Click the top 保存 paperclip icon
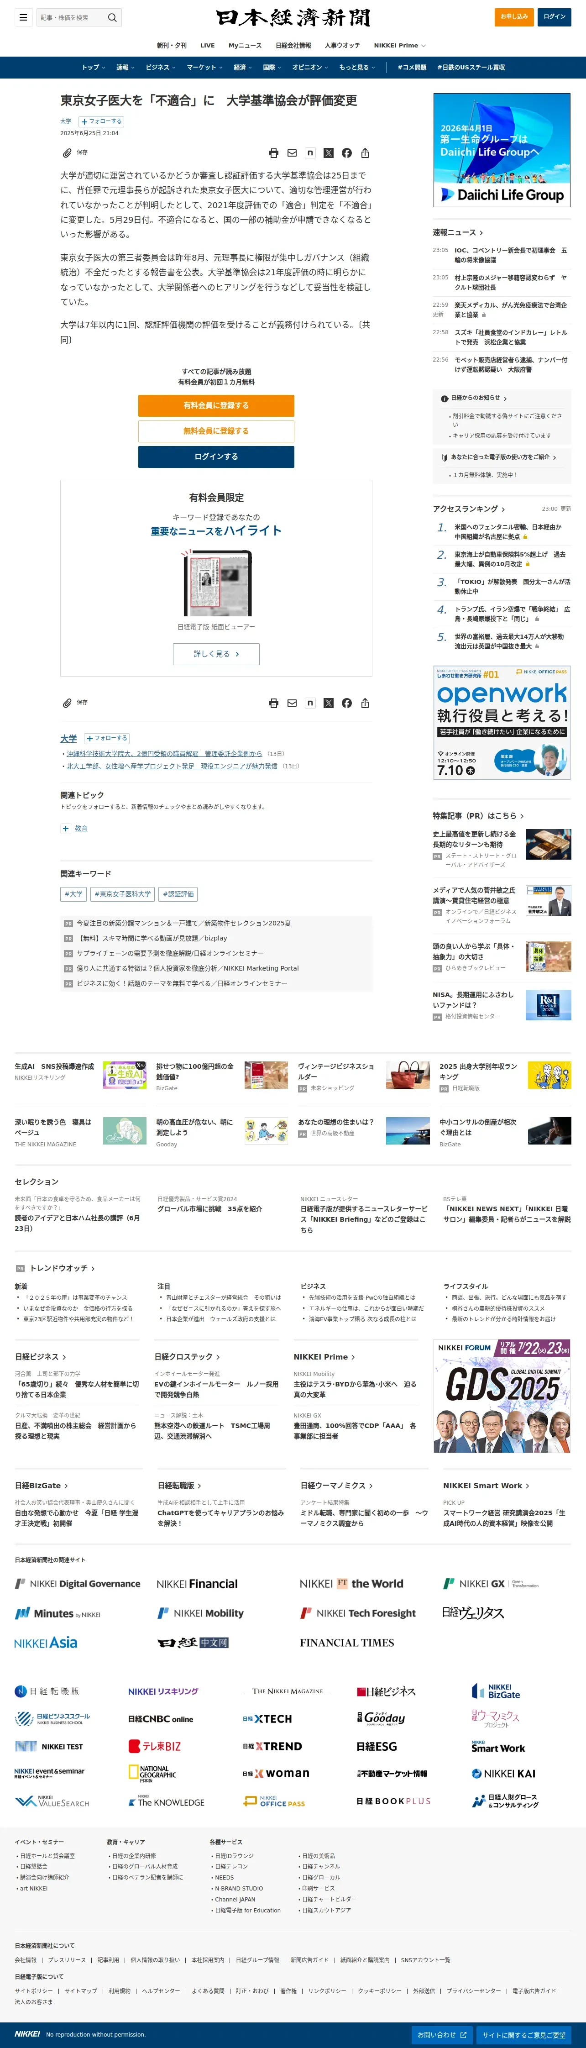Screen dimensions: 586x2048 (x=68, y=152)
